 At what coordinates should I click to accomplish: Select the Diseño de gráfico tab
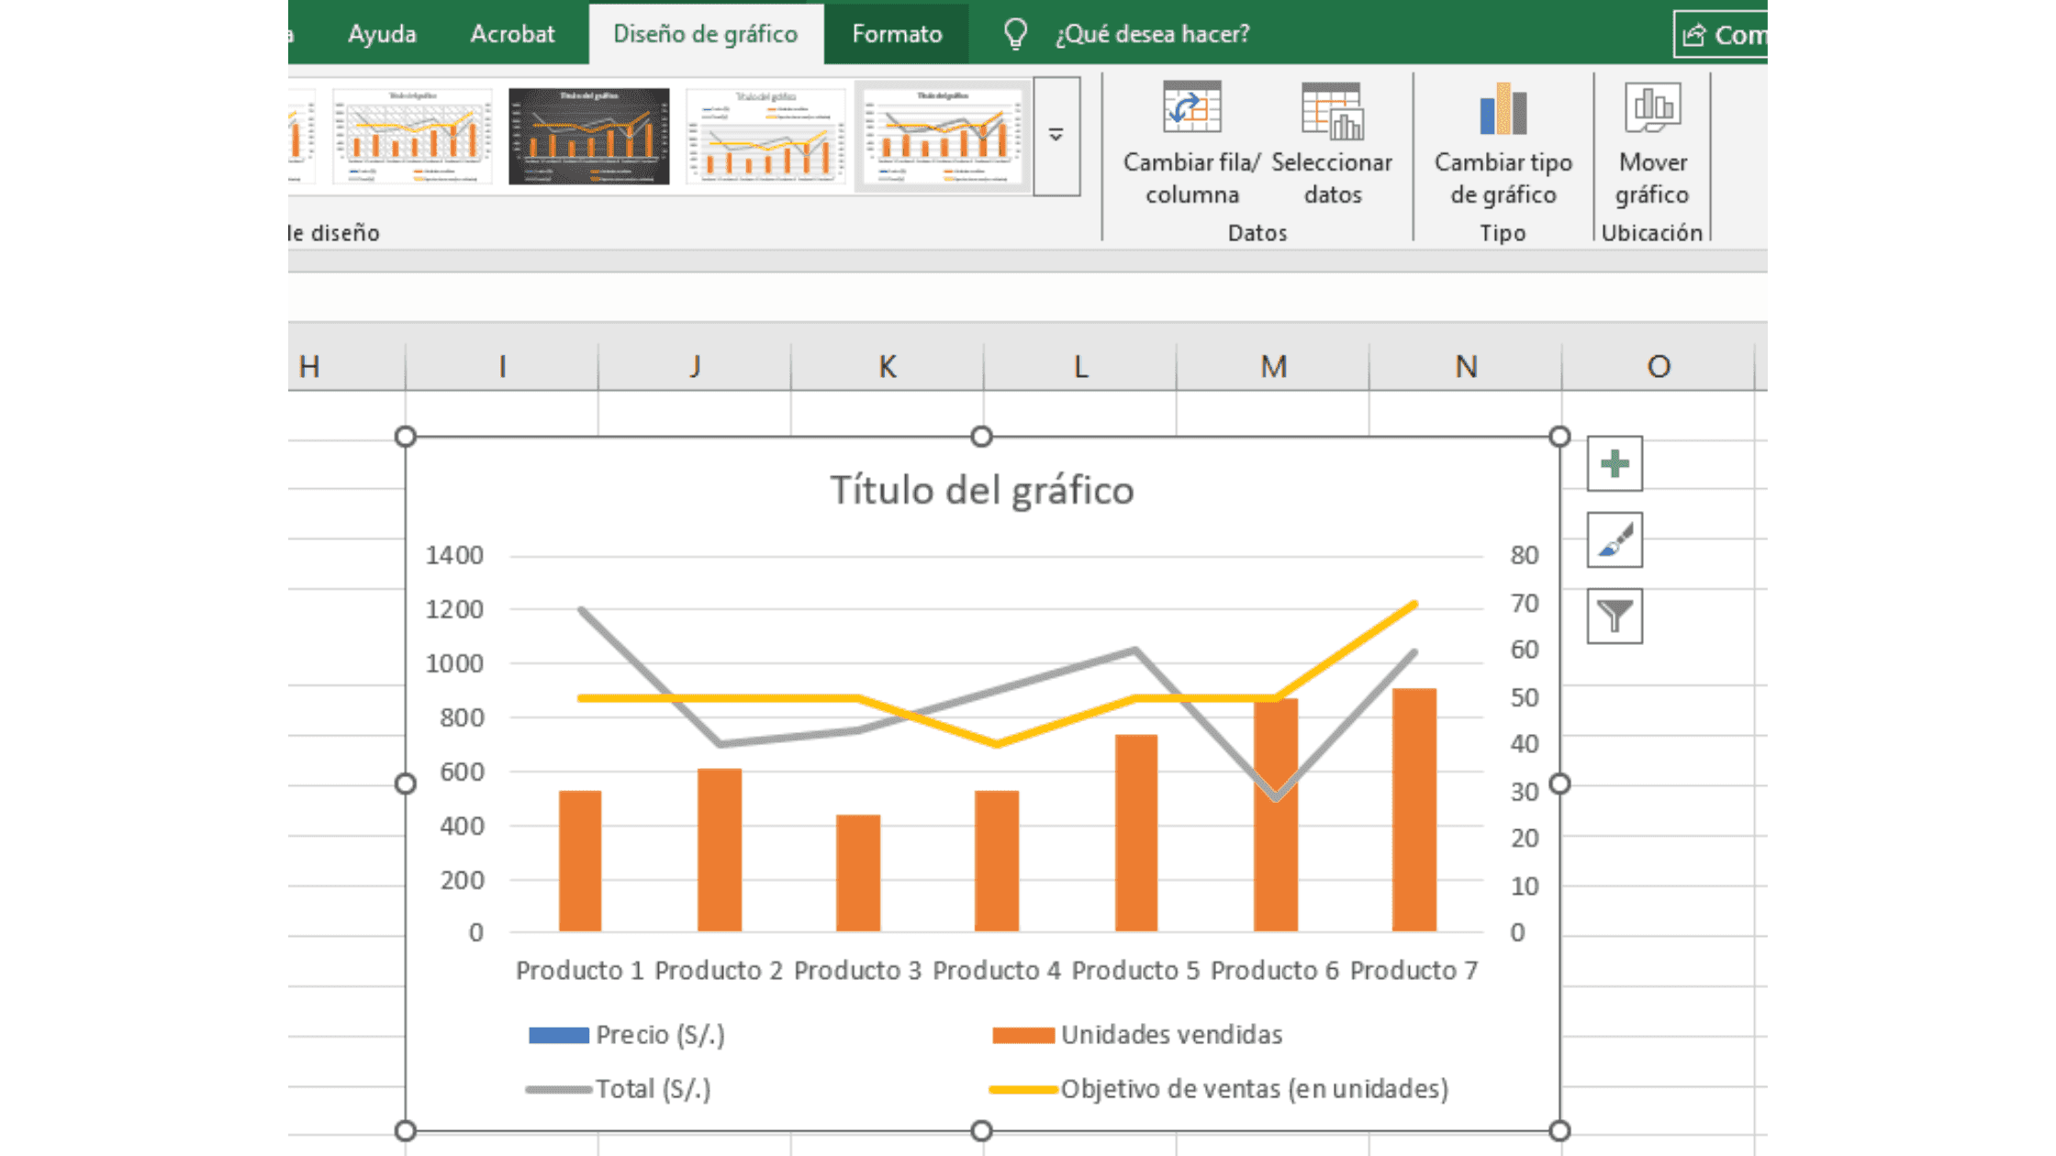(x=705, y=34)
